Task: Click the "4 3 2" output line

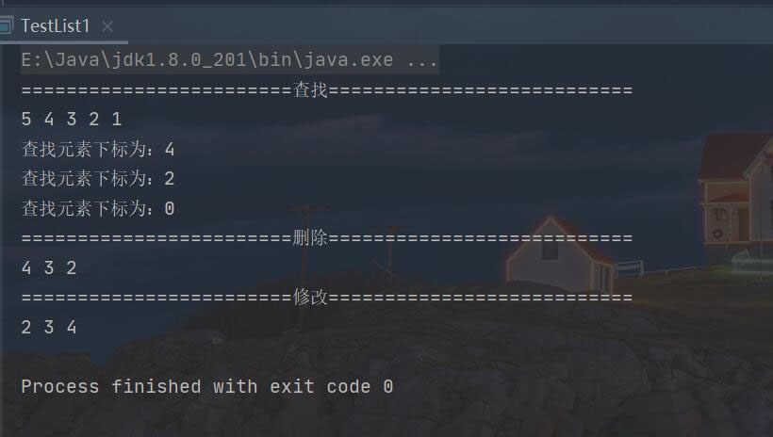Action: [x=49, y=268]
